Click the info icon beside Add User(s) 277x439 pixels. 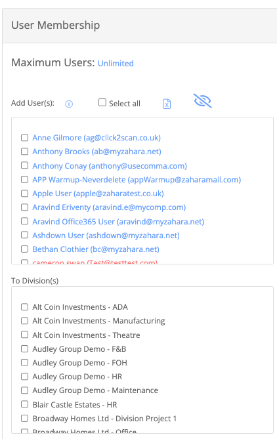click(x=69, y=104)
